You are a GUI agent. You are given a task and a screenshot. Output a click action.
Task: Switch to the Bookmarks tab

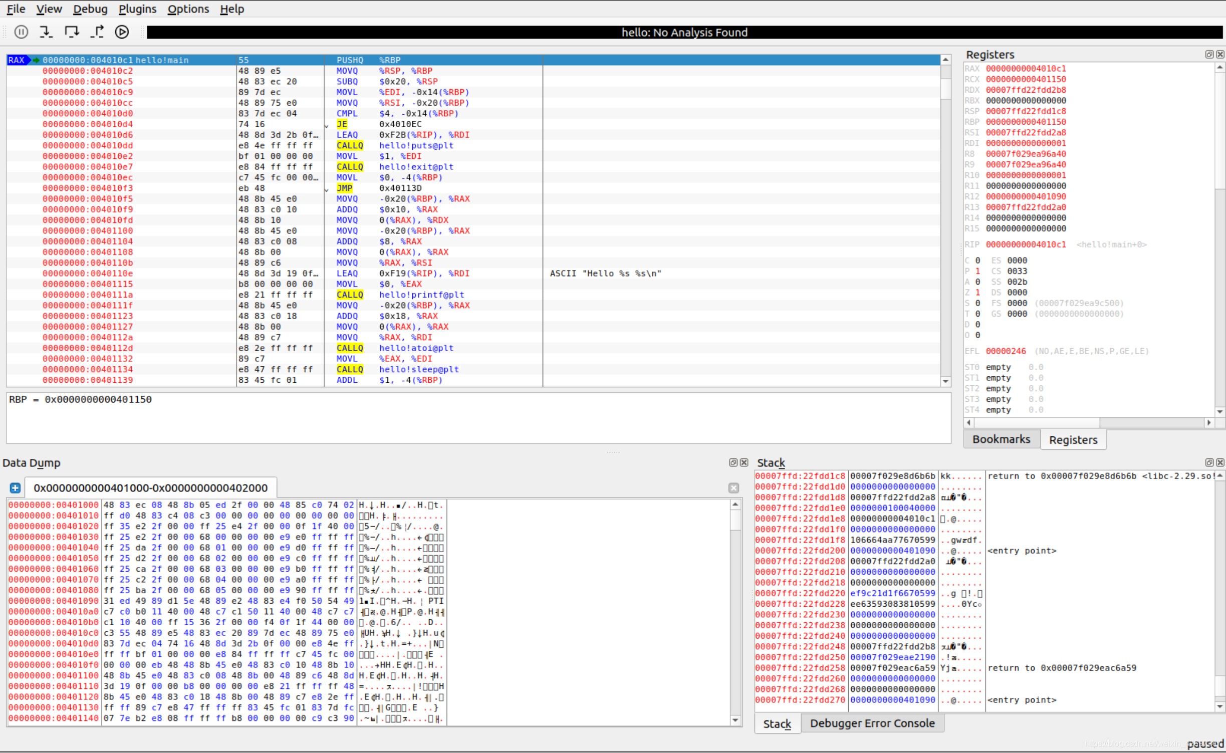coord(1001,439)
